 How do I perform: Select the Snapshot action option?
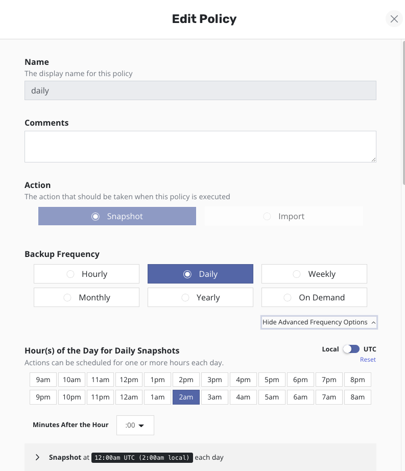(x=117, y=216)
